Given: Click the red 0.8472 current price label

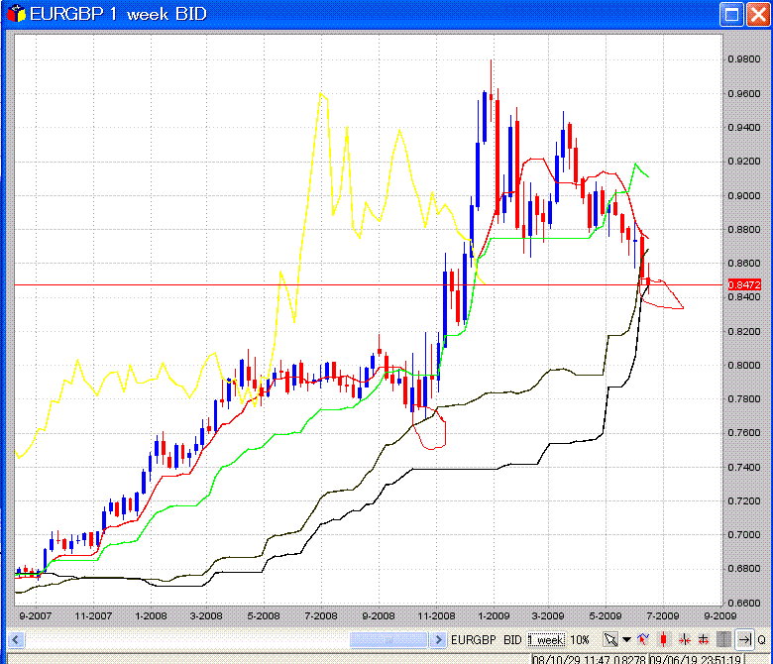Looking at the screenshot, I should [744, 284].
